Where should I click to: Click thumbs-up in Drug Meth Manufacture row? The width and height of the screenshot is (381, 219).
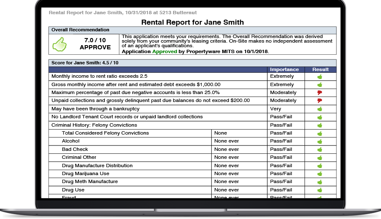pos(320,182)
